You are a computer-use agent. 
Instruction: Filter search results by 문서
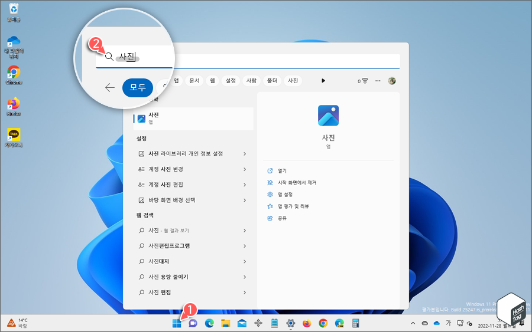194,81
